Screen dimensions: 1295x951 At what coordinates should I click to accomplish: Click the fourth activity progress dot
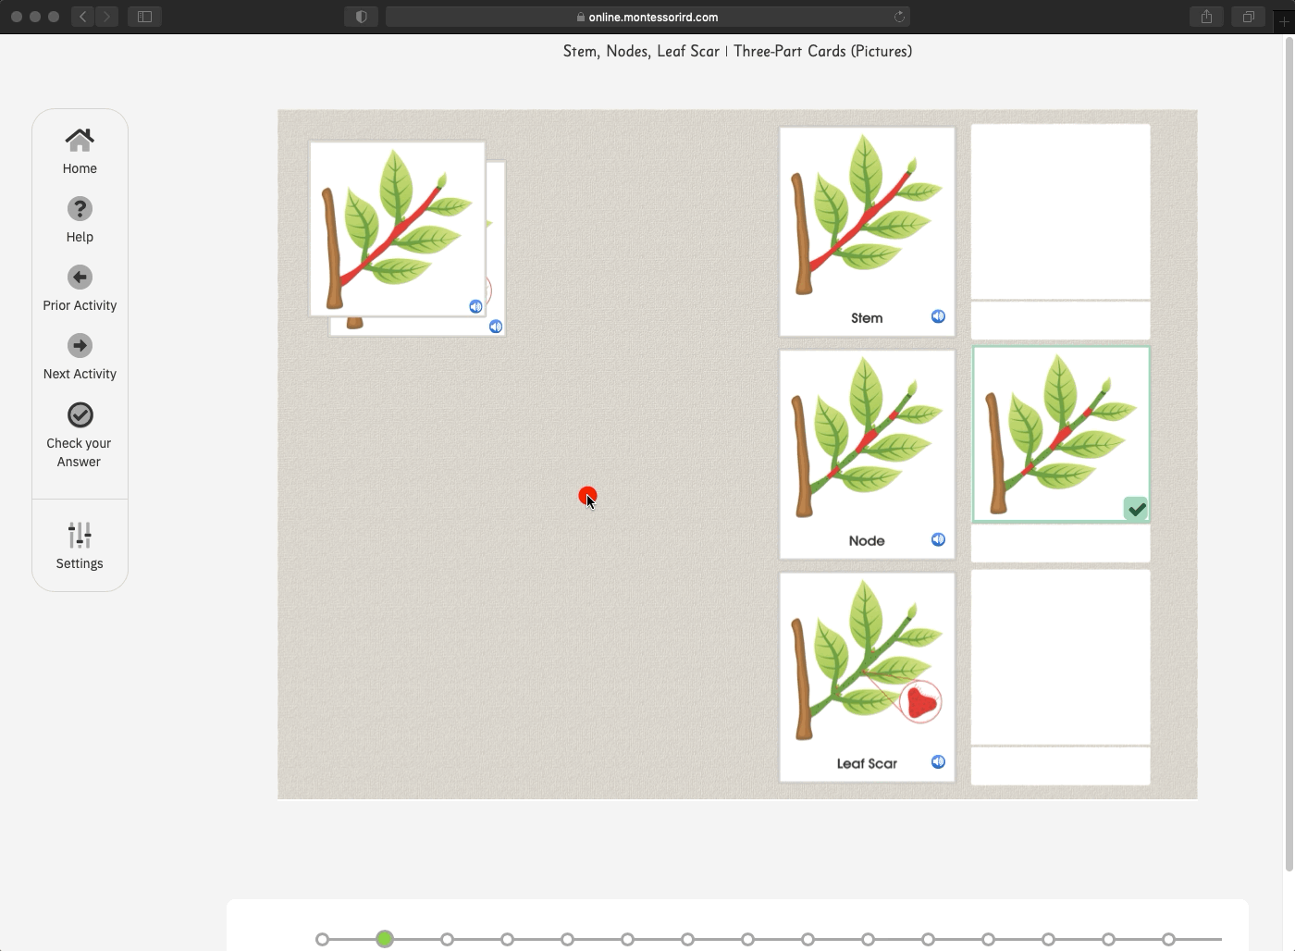pos(507,939)
